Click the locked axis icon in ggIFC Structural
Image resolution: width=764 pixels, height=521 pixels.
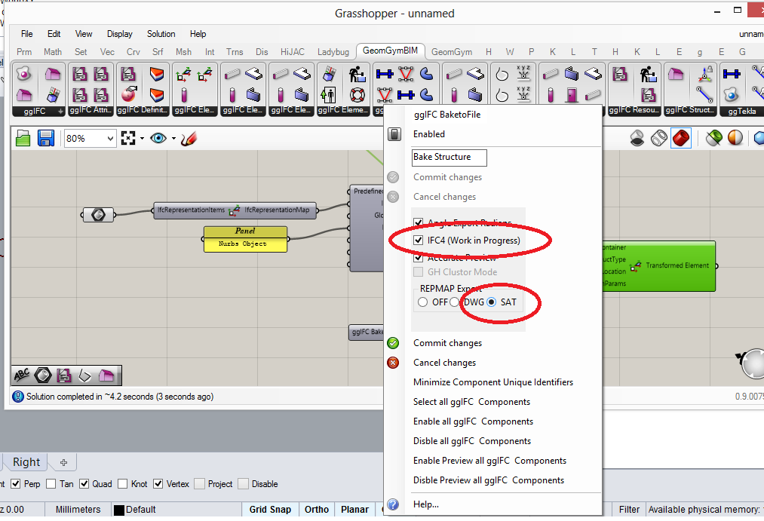click(704, 74)
